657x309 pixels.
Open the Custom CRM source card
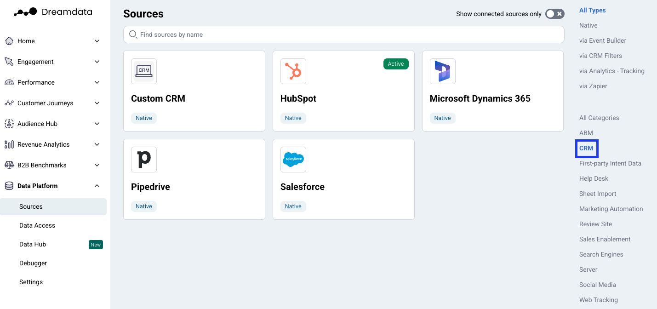194,91
